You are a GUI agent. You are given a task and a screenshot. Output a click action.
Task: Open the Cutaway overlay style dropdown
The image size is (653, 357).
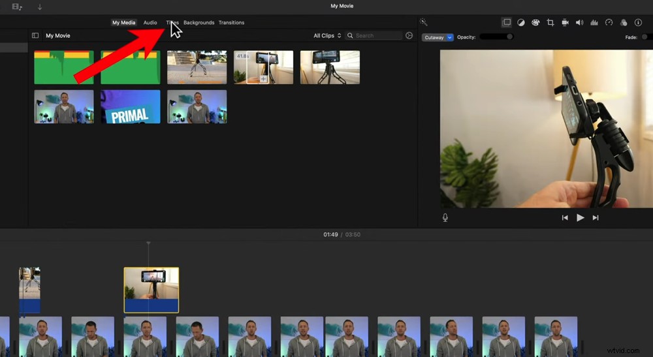tap(438, 37)
